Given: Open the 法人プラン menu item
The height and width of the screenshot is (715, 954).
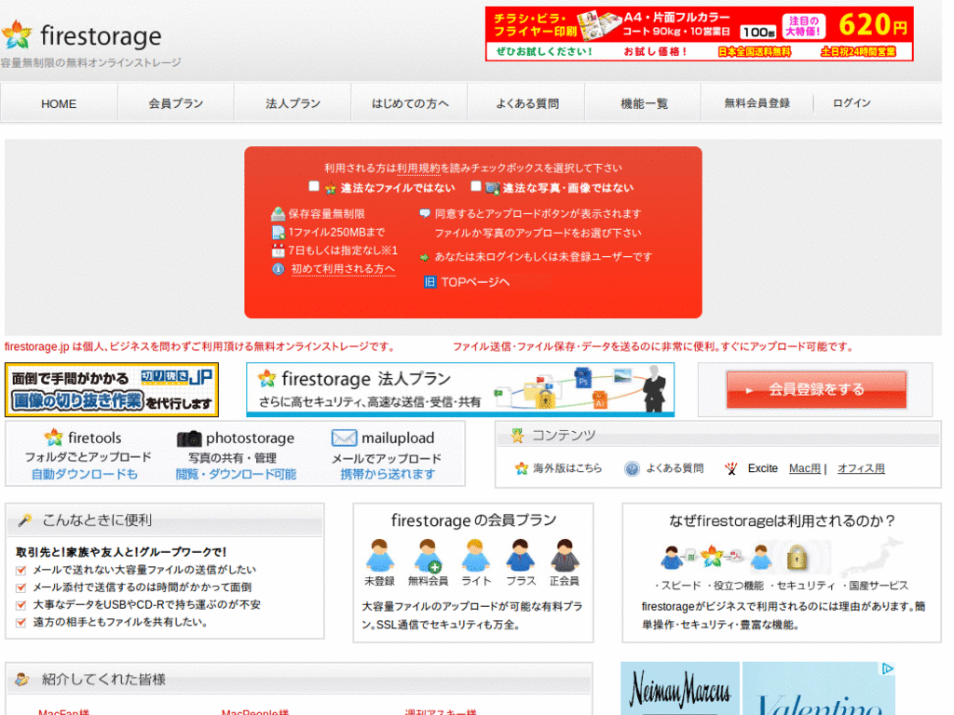Looking at the screenshot, I should tap(293, 103).
